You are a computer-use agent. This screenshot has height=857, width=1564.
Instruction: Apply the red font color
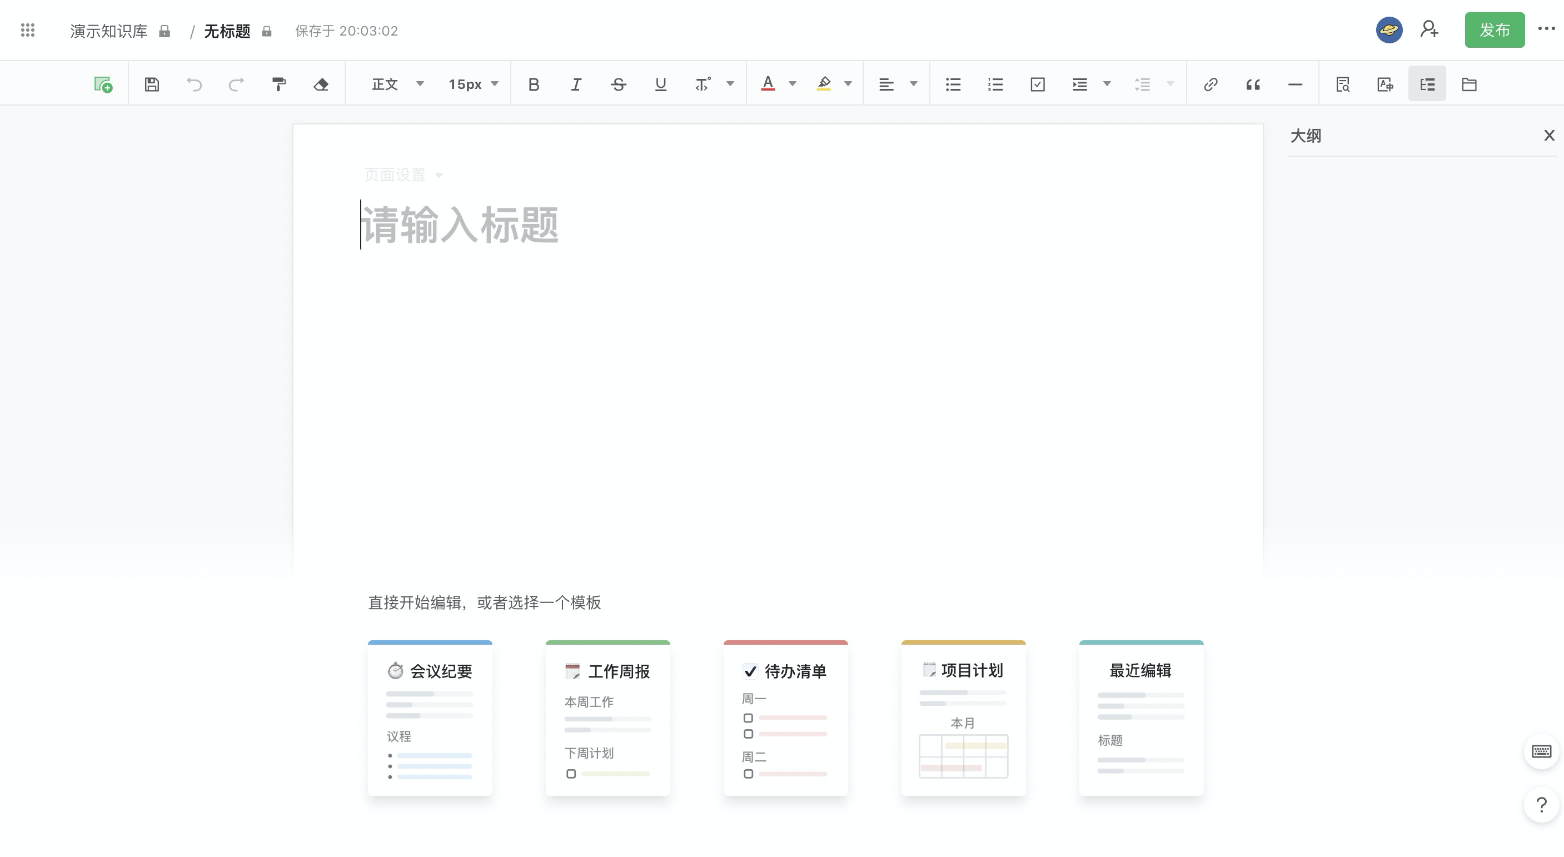(x=768, y=84)
